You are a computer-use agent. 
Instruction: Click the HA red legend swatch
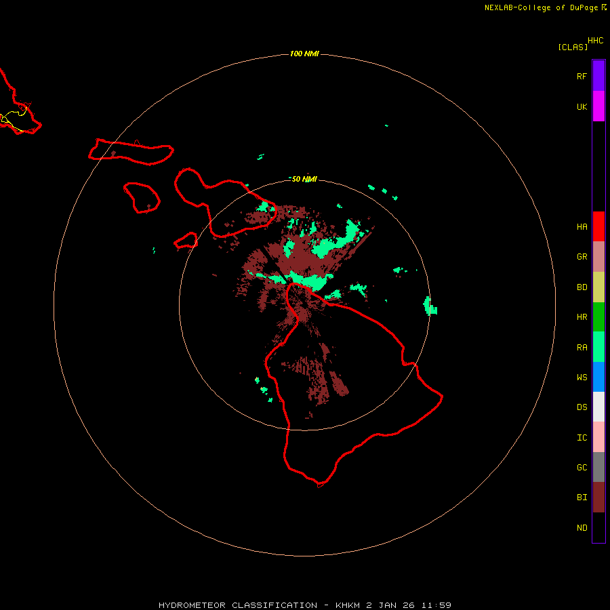(598, 226)
